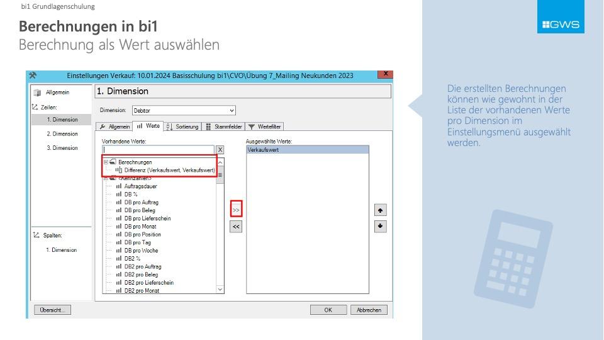Open the Allgemein settings in sidebar
The height and width of the screenshot is (340, 604).
[57, 92]
